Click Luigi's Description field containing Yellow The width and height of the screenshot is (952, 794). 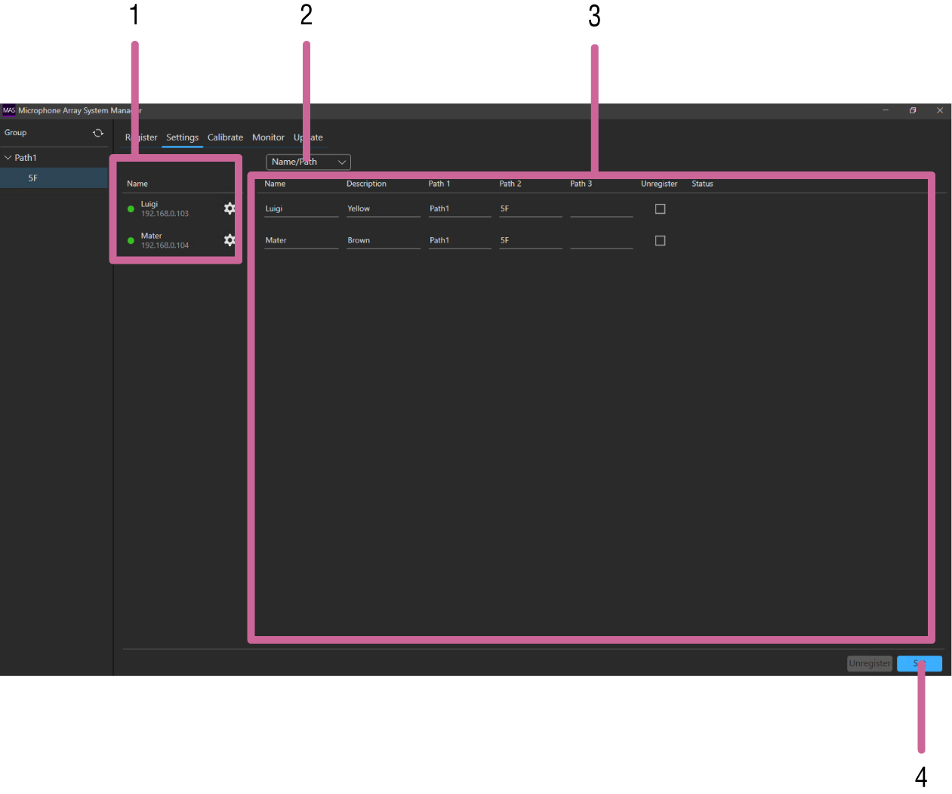point(383,209)
